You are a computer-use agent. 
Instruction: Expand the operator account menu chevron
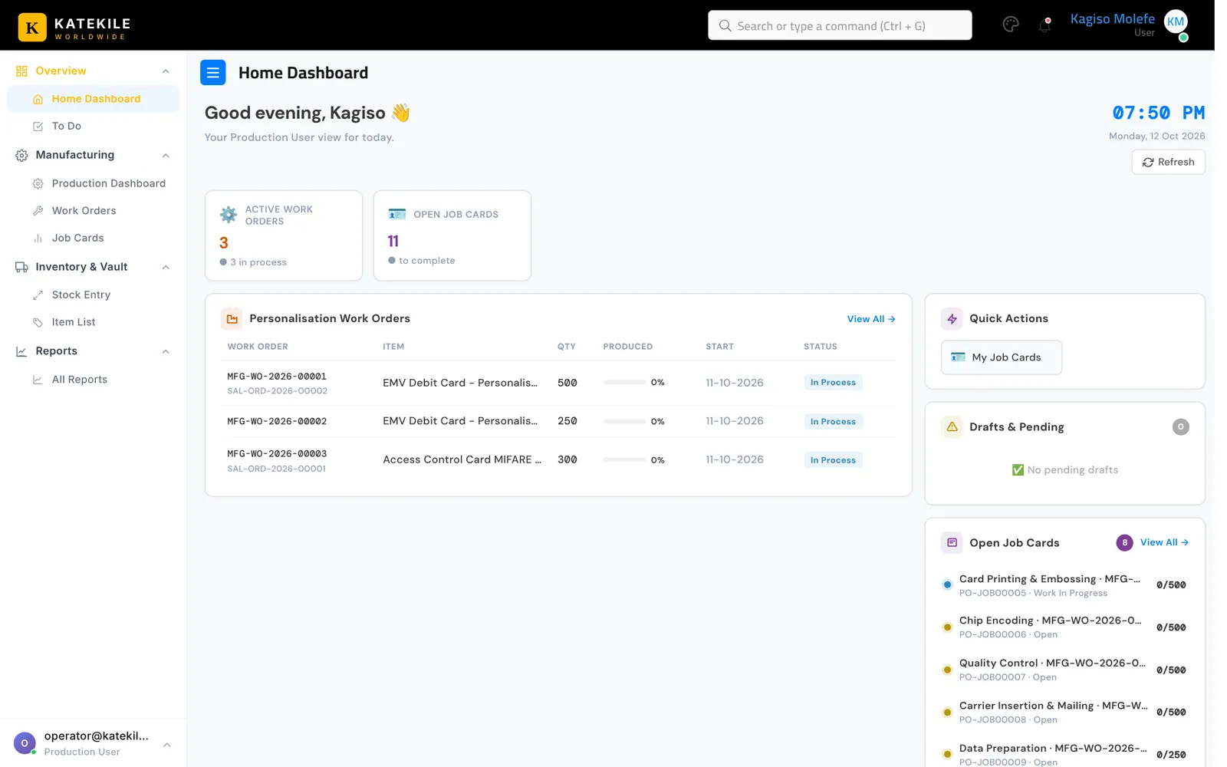click(x=166, y=745)
